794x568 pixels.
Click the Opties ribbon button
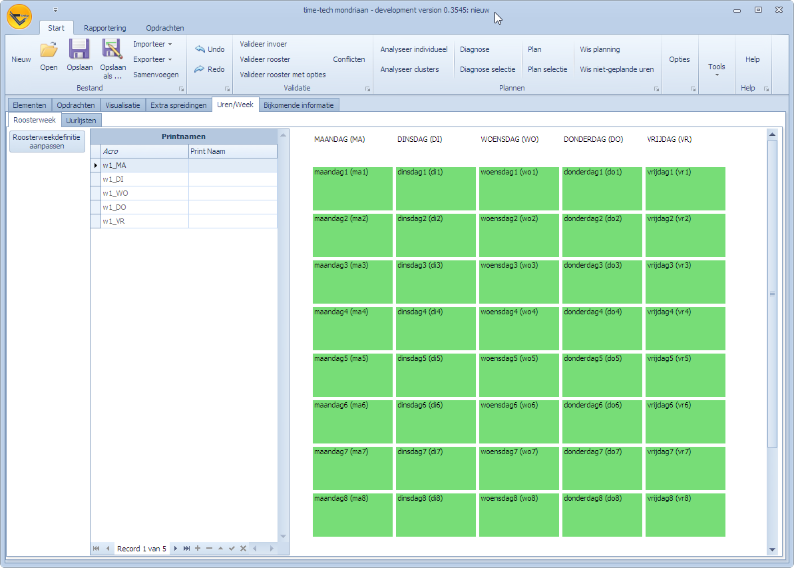pos(679,59)
